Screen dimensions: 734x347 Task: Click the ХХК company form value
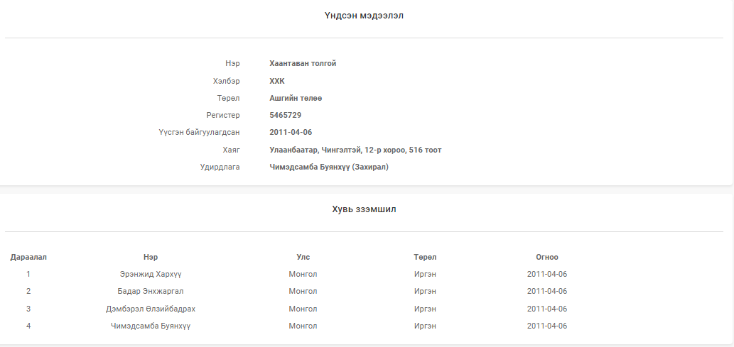pyautogui.click(x=277, y=81)
